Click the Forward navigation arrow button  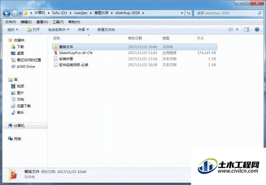pos(14,13)
